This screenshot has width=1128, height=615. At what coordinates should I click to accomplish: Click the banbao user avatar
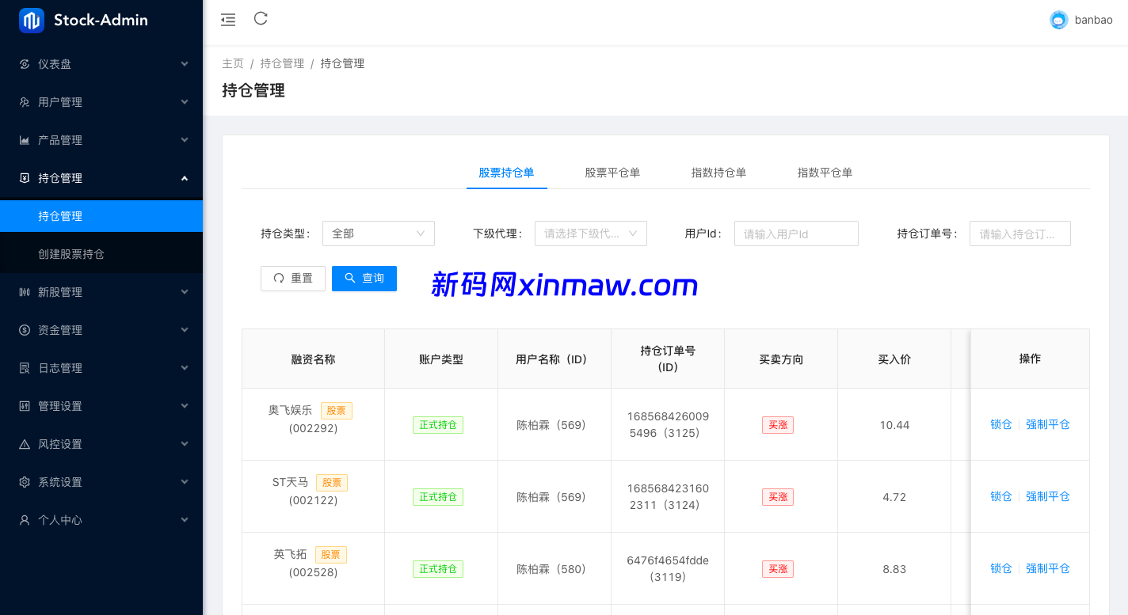[x=1058, y=21]
